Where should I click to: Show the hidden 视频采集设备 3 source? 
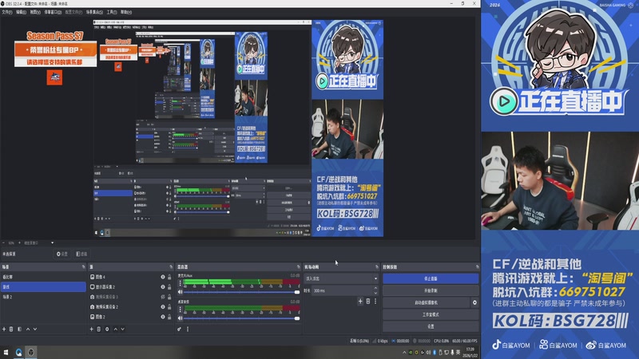coord(163,297)
